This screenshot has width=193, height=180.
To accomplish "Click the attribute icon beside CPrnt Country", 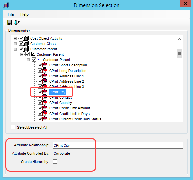I will 45,103.
